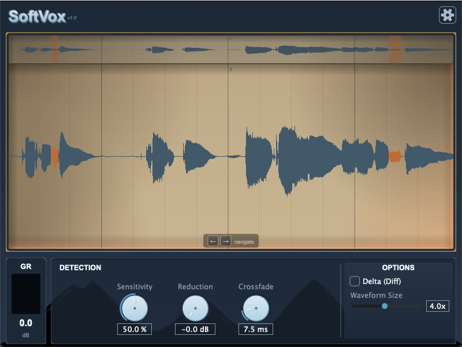Open the settings gear icon
Viewport: 462px width, 347px height.
point(446,14)
